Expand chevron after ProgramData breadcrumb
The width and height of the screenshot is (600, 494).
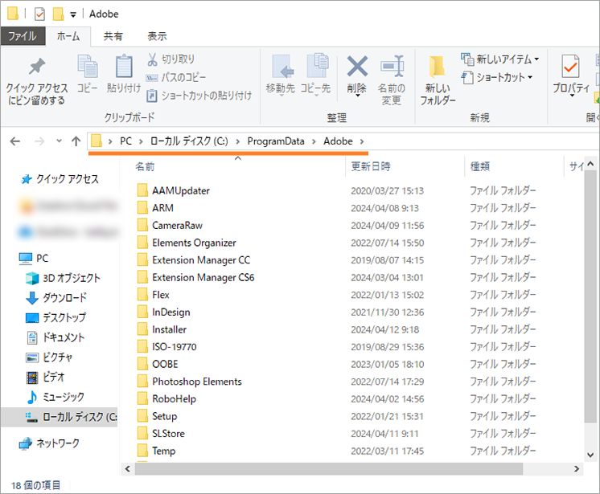point(314,141)
